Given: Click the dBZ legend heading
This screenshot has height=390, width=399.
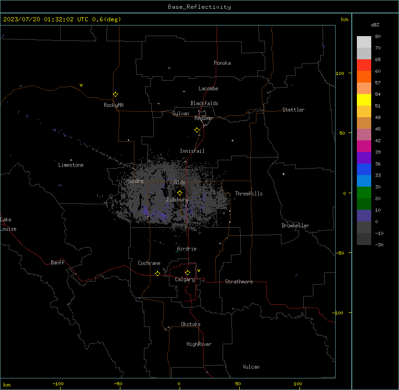Looking at the screenshot, I should pos(375,25).
